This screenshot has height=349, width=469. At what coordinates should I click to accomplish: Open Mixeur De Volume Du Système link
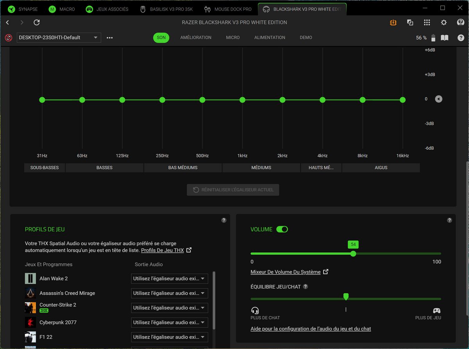(x=285, y=272)
